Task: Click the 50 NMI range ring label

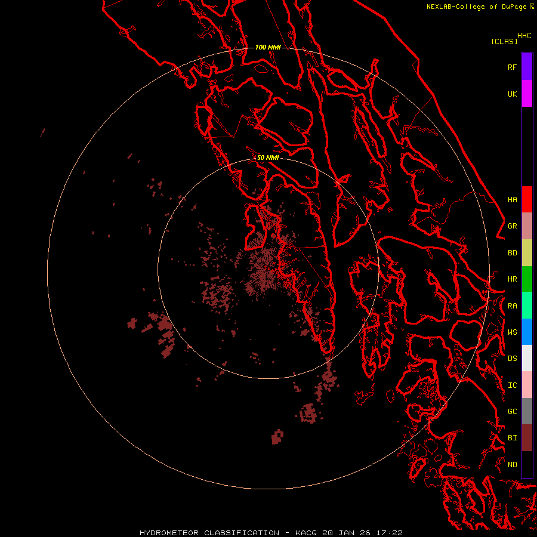Action: (x=268, y=158)
